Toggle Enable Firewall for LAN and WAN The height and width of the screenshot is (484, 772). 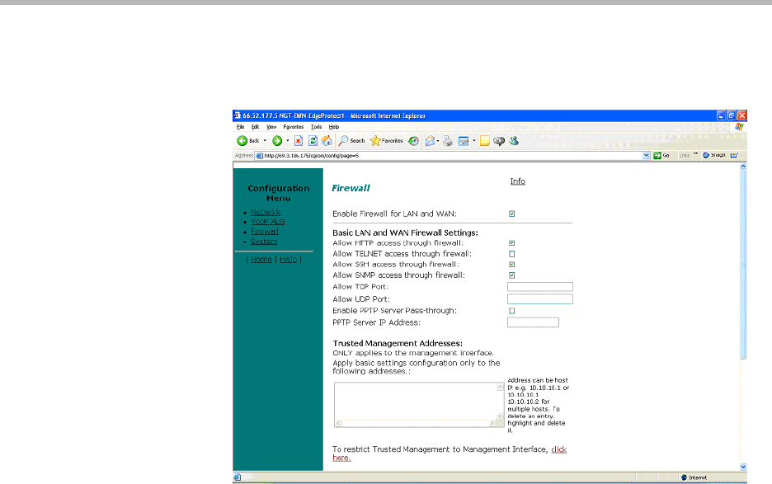click(x=512, y=214)
